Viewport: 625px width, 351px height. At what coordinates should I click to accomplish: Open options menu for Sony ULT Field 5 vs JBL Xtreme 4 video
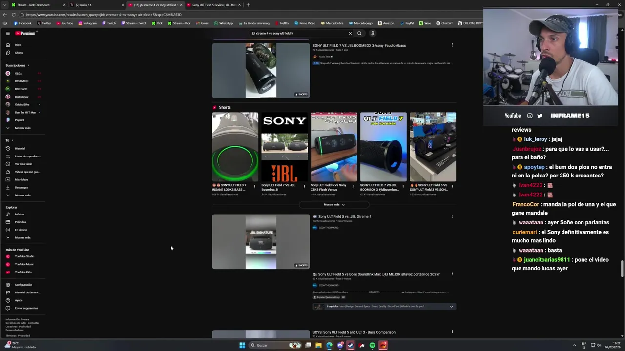tap(452, 216)
